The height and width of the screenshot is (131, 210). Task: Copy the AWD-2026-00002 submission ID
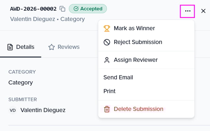[x=62, y=9]
